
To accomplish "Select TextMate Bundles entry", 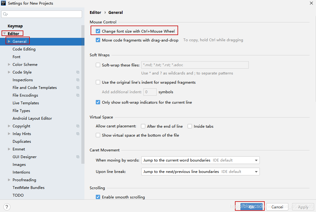I will point(29,188).
